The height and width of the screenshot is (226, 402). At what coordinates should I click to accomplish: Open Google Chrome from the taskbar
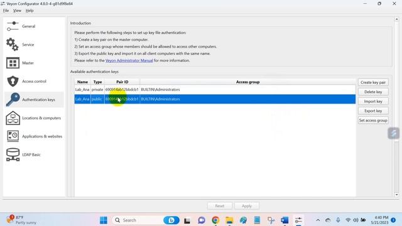pos(215,220)
